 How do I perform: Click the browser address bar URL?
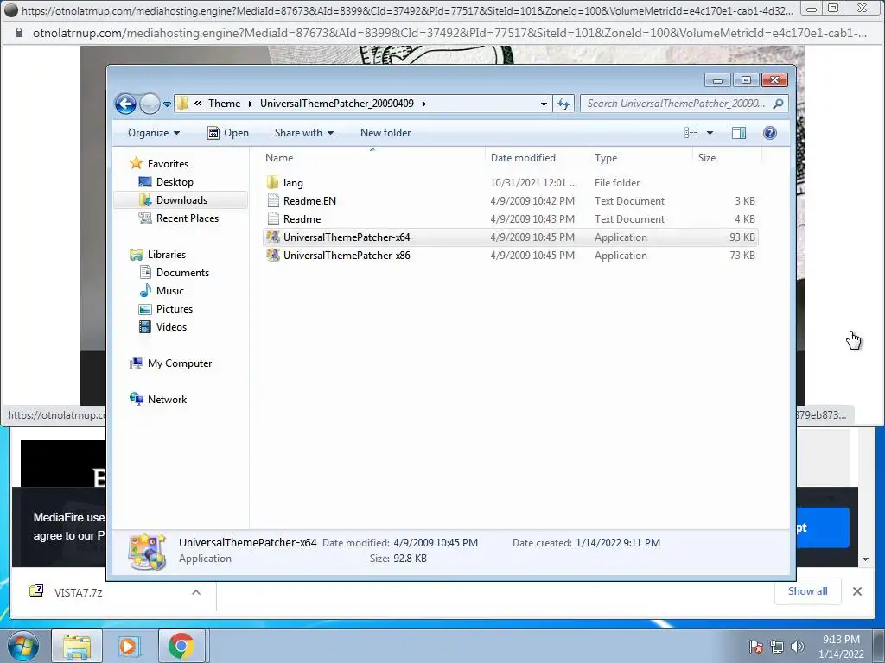[x=449, y=33]
